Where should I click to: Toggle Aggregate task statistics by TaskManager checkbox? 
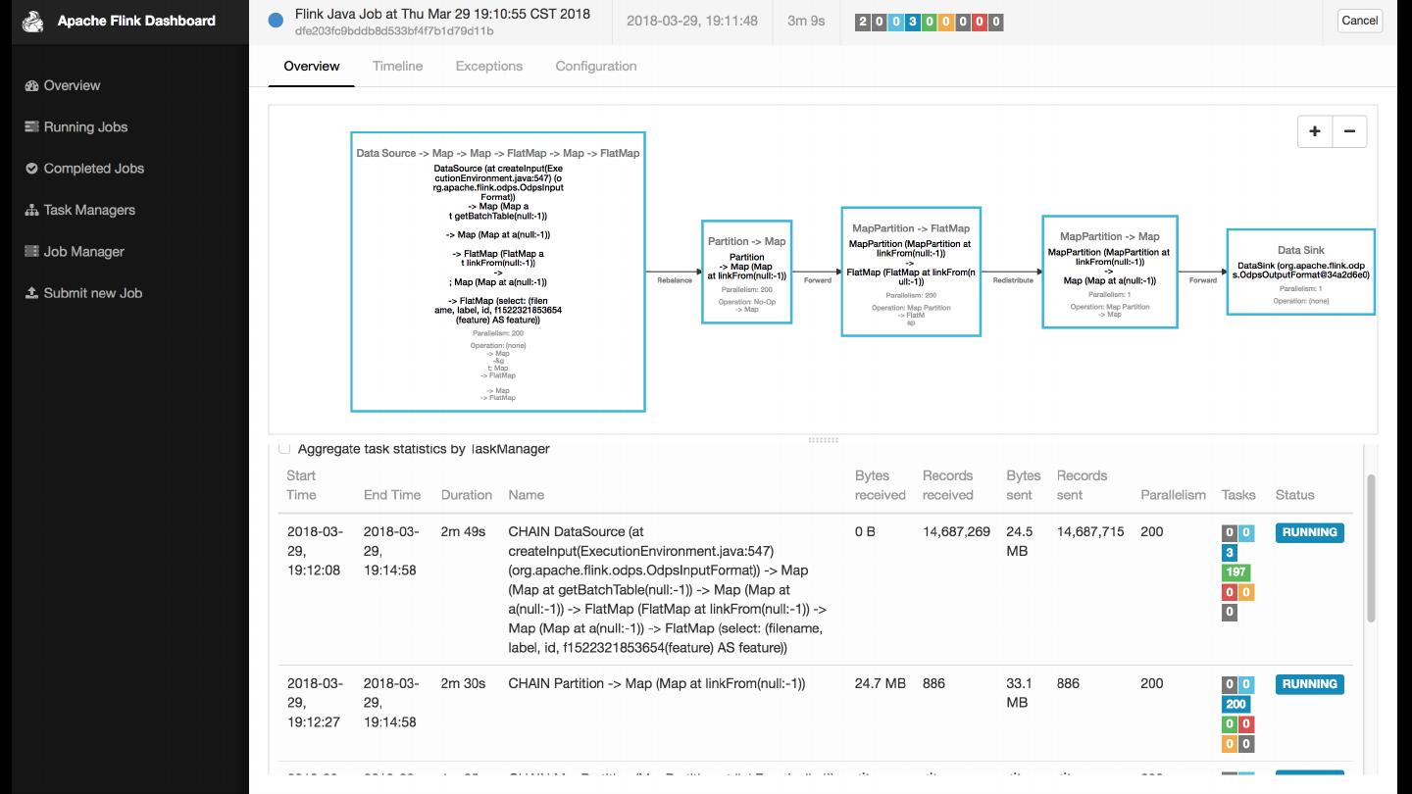click(x=284, y=449)
